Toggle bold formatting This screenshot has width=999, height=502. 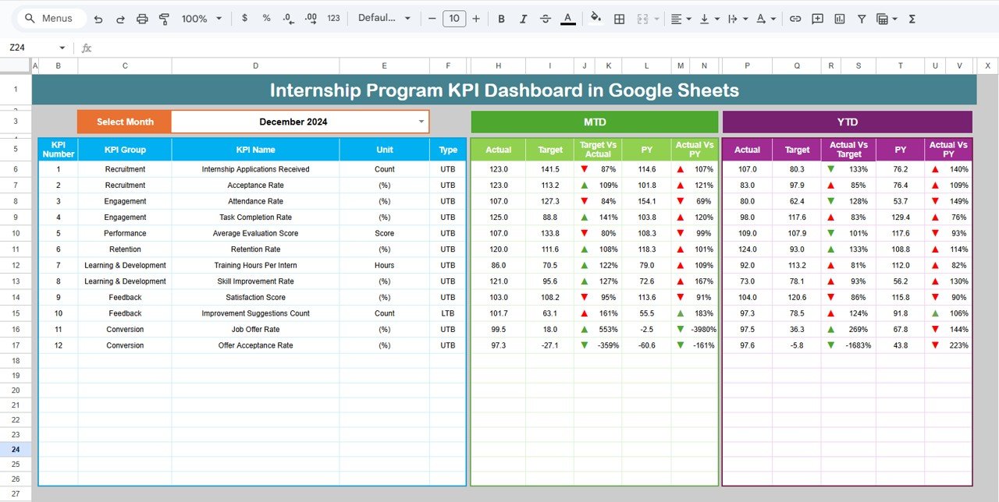coord(501,18)
